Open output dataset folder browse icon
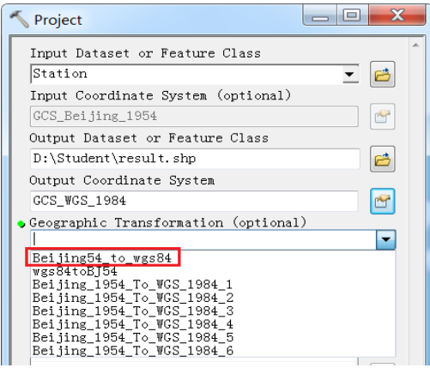The image size is (430, 368). (383, 159)
